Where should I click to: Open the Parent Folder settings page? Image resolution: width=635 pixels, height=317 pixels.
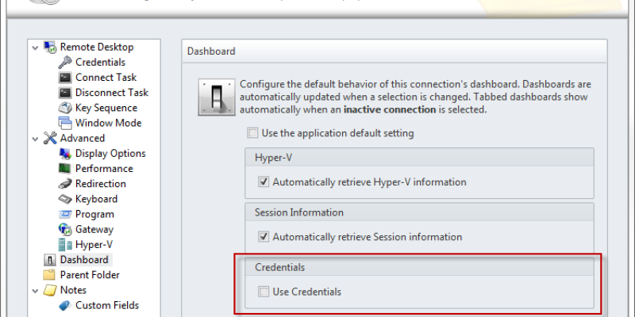pyautogui.click(x=90, y=275)
